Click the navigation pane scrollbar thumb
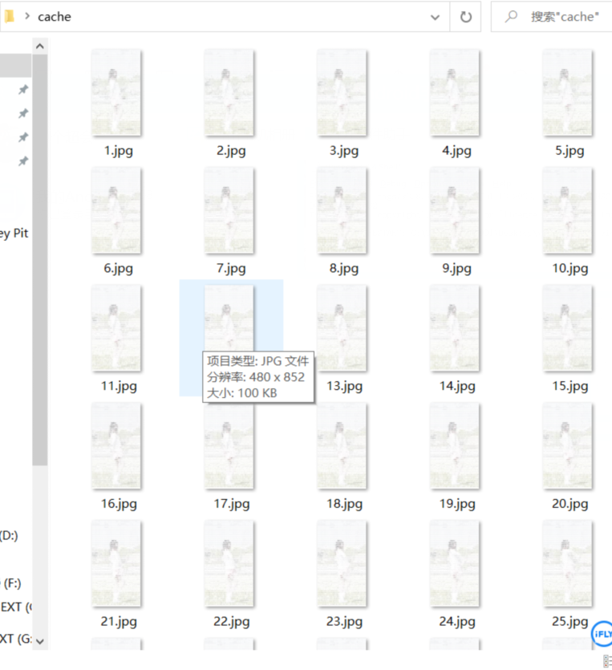The image size is (612, 670). 40,260
